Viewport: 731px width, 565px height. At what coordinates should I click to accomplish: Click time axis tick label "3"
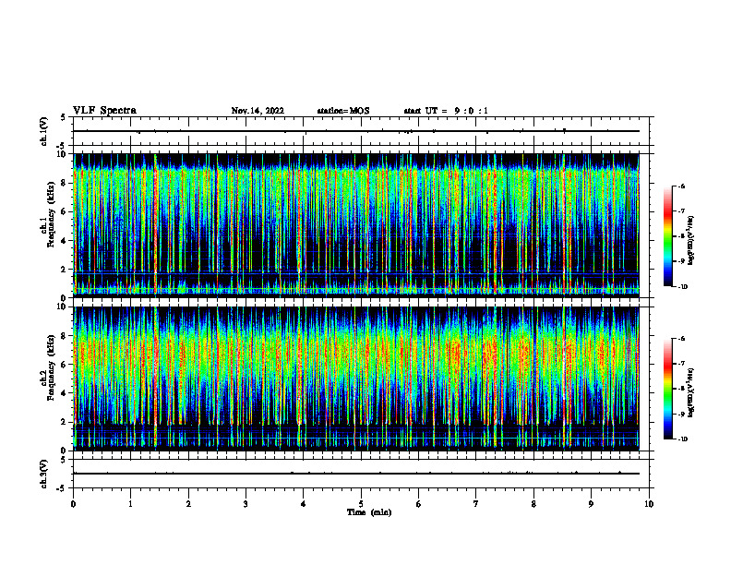click(246, 504)
